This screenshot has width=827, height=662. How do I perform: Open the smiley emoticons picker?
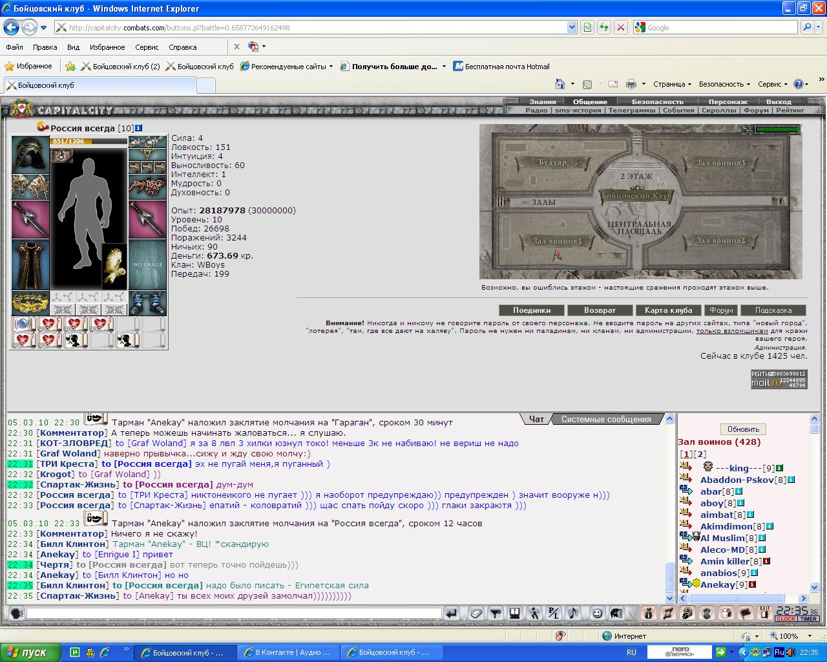pos(598,613)
